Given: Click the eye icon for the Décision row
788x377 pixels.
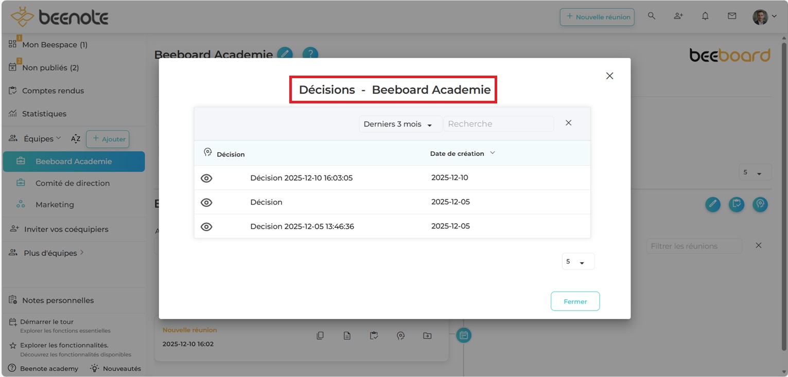Looking at the screenshot, I should coord(206,203).
